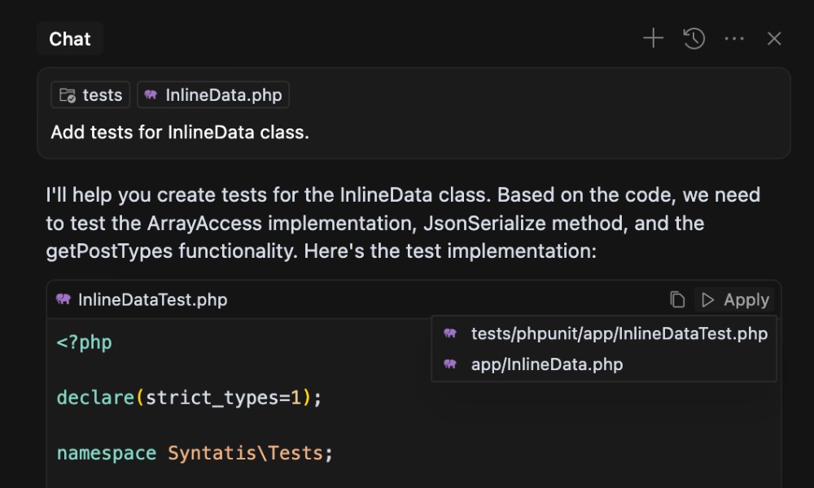The width and height of the screenshot is (814, 488).
Task: Focus the message 'Add tests for InlineData class.'
Action: coord(180,133)
